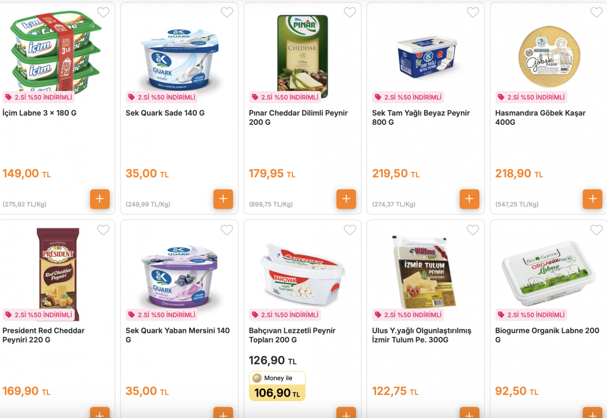Favorite Hasmandıra Göbek Kaşar with heart

[596, 13]
